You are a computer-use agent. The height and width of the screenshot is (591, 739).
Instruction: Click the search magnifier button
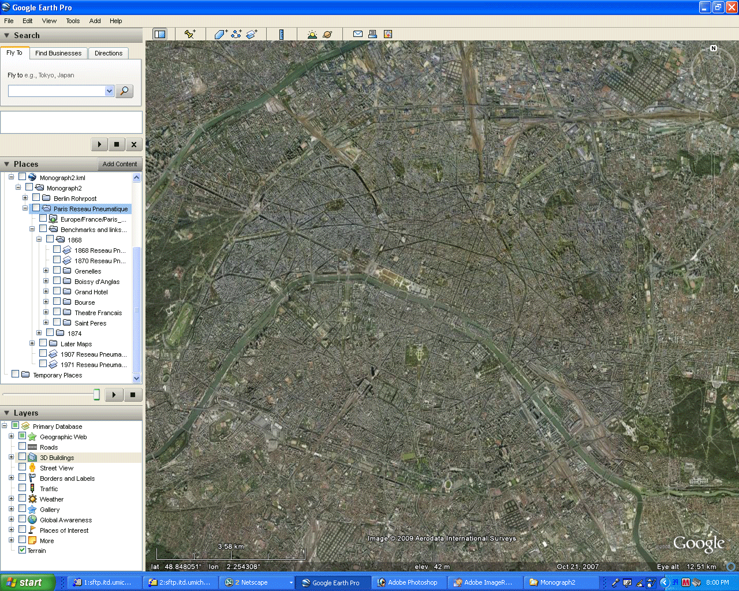pyautogui.click(x=125, y=91)
